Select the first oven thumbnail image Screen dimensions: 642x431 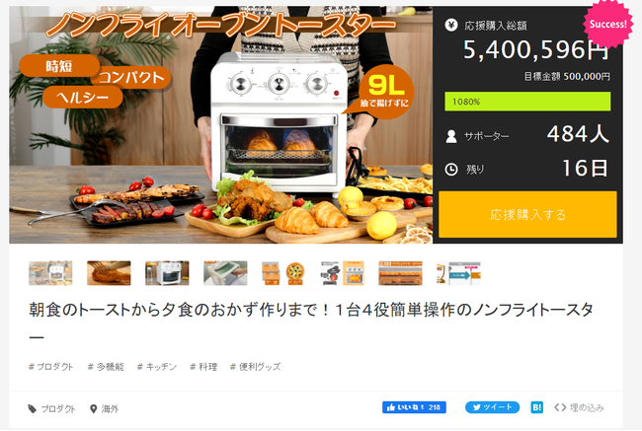[50, 273]
